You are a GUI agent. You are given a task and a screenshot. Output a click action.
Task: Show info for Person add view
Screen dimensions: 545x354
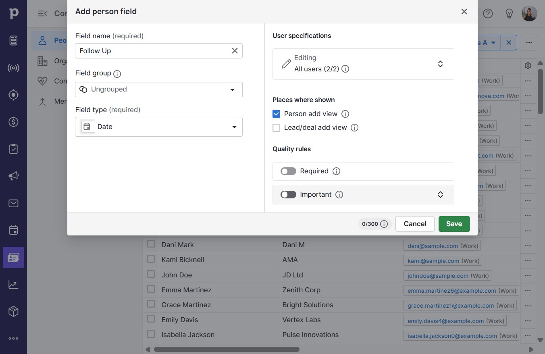pyautogui.click(x=345, y=114)
